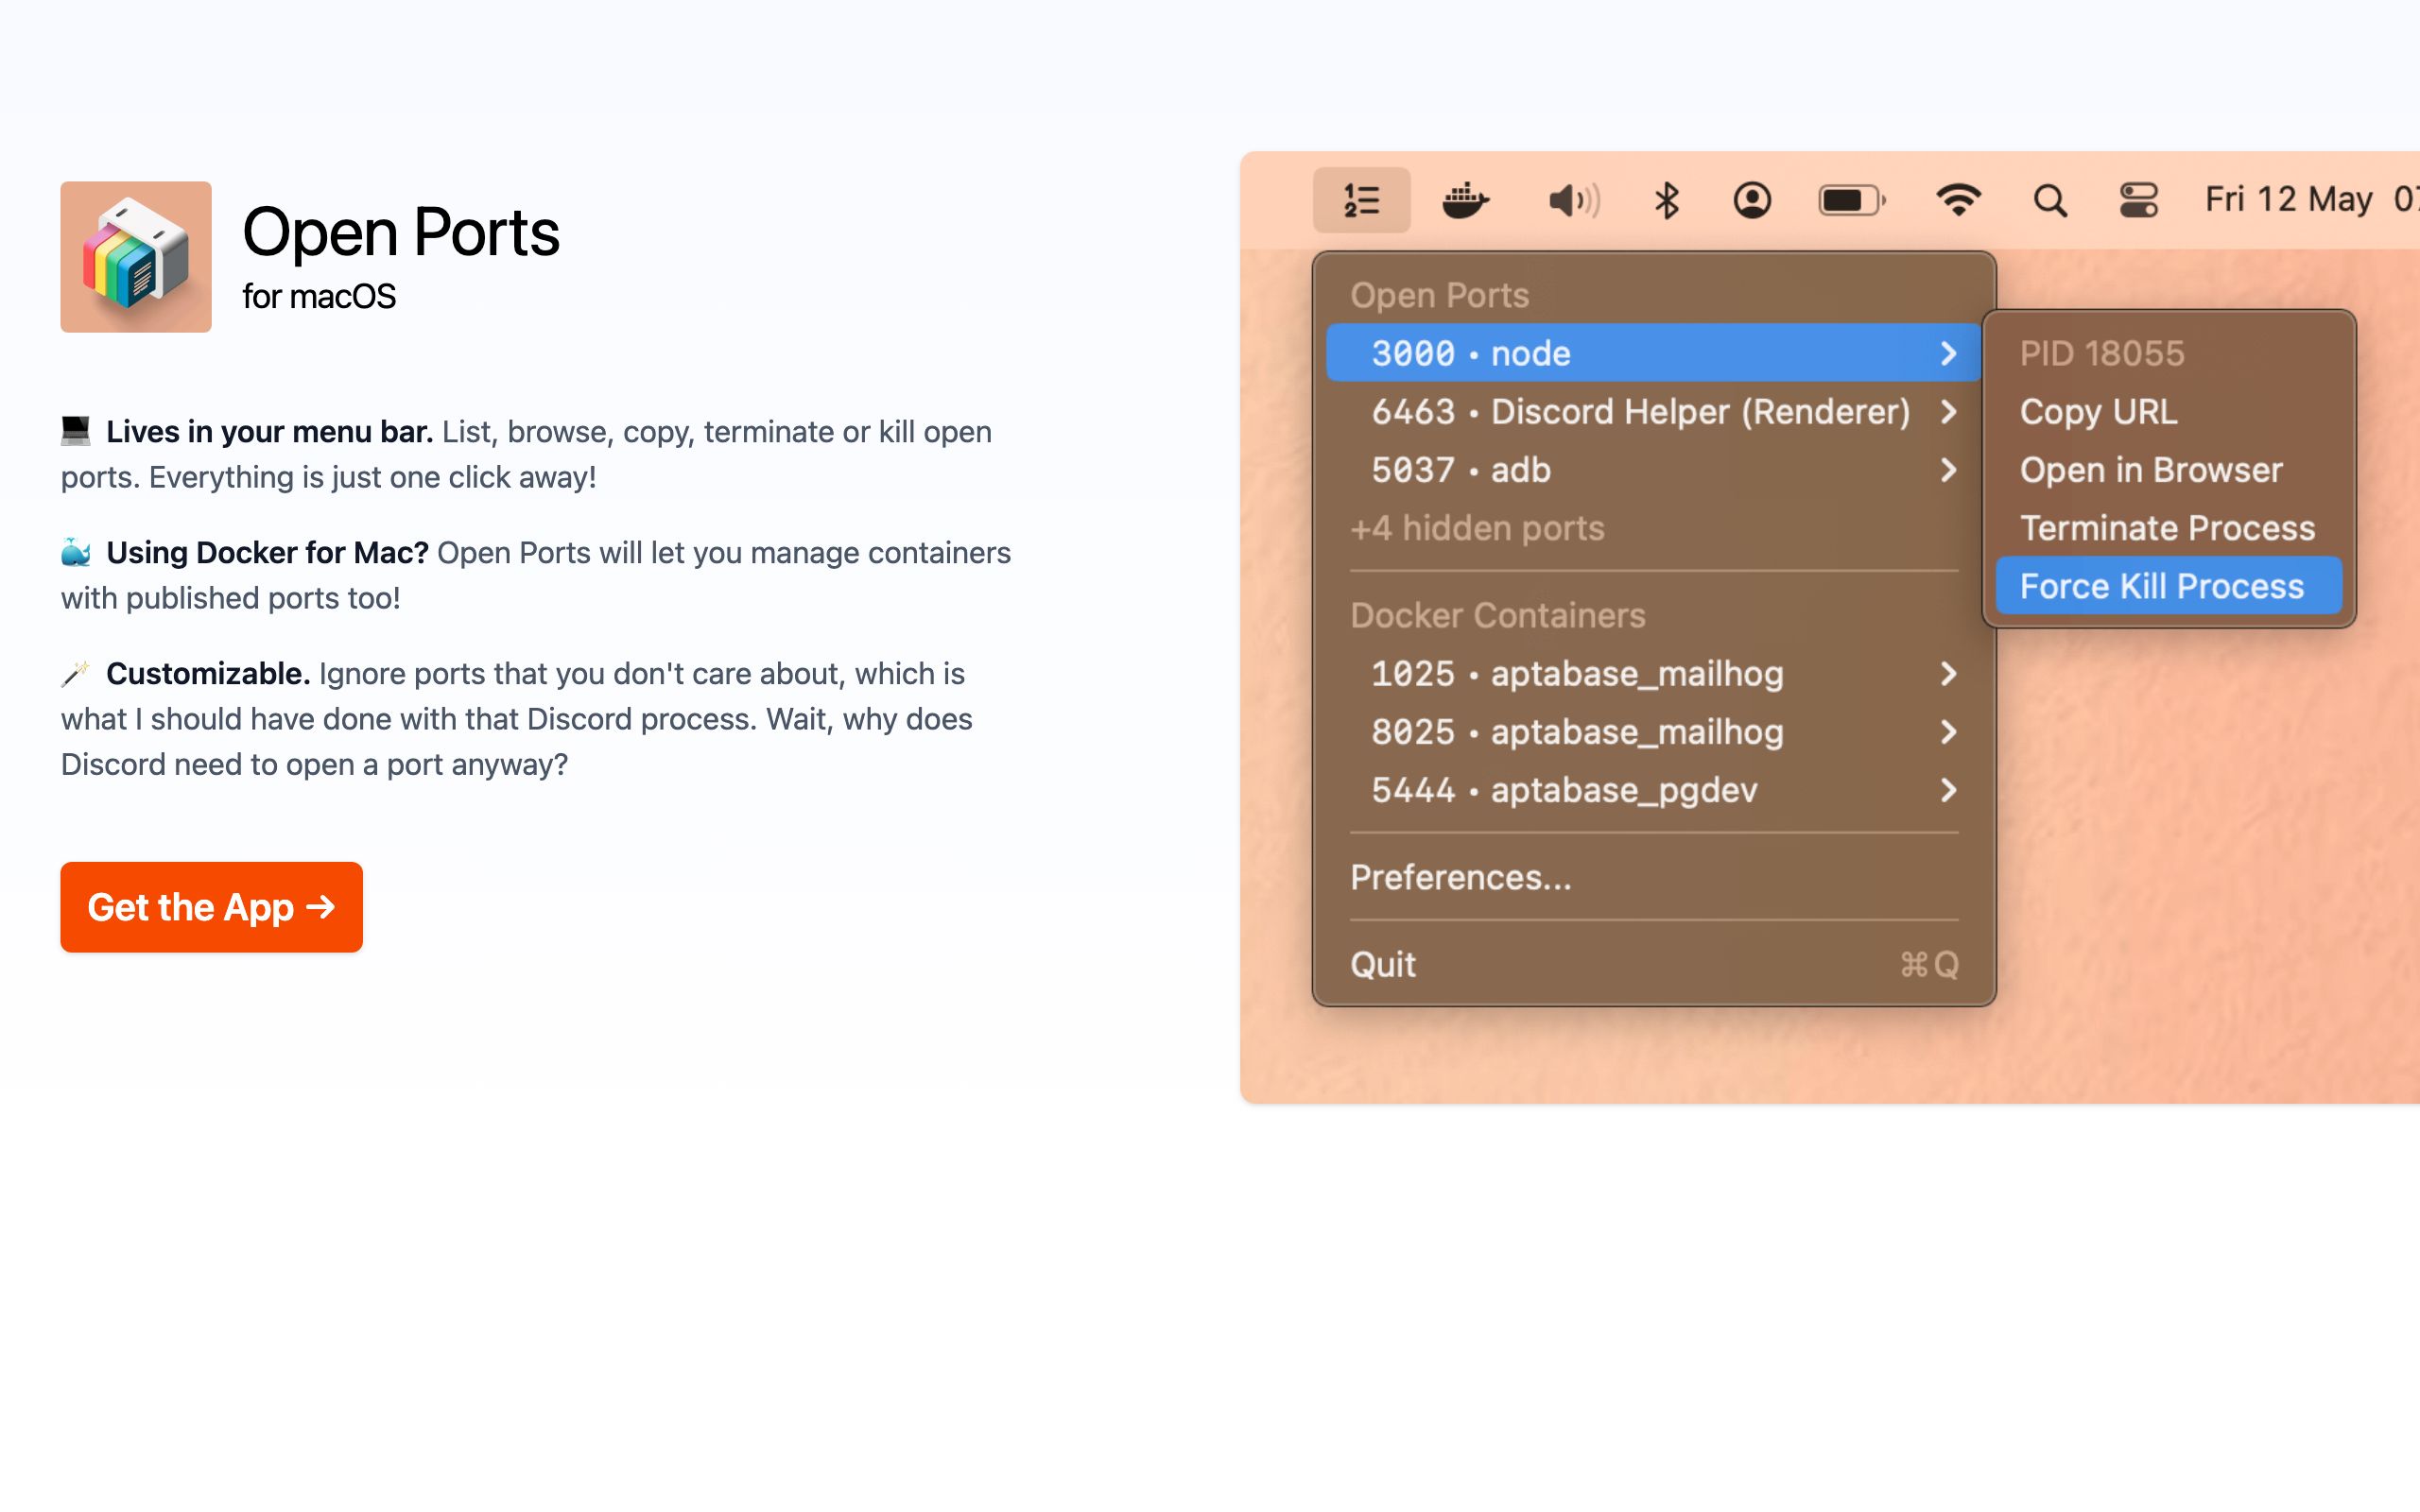Click the Get the App button
2420x1512 pixels.
(211, 907)
